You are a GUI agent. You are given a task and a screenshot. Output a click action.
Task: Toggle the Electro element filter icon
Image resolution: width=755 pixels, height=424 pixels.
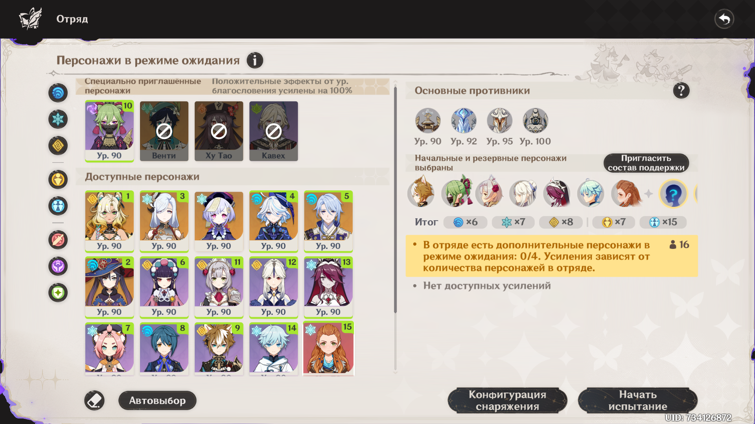point(58,266)
